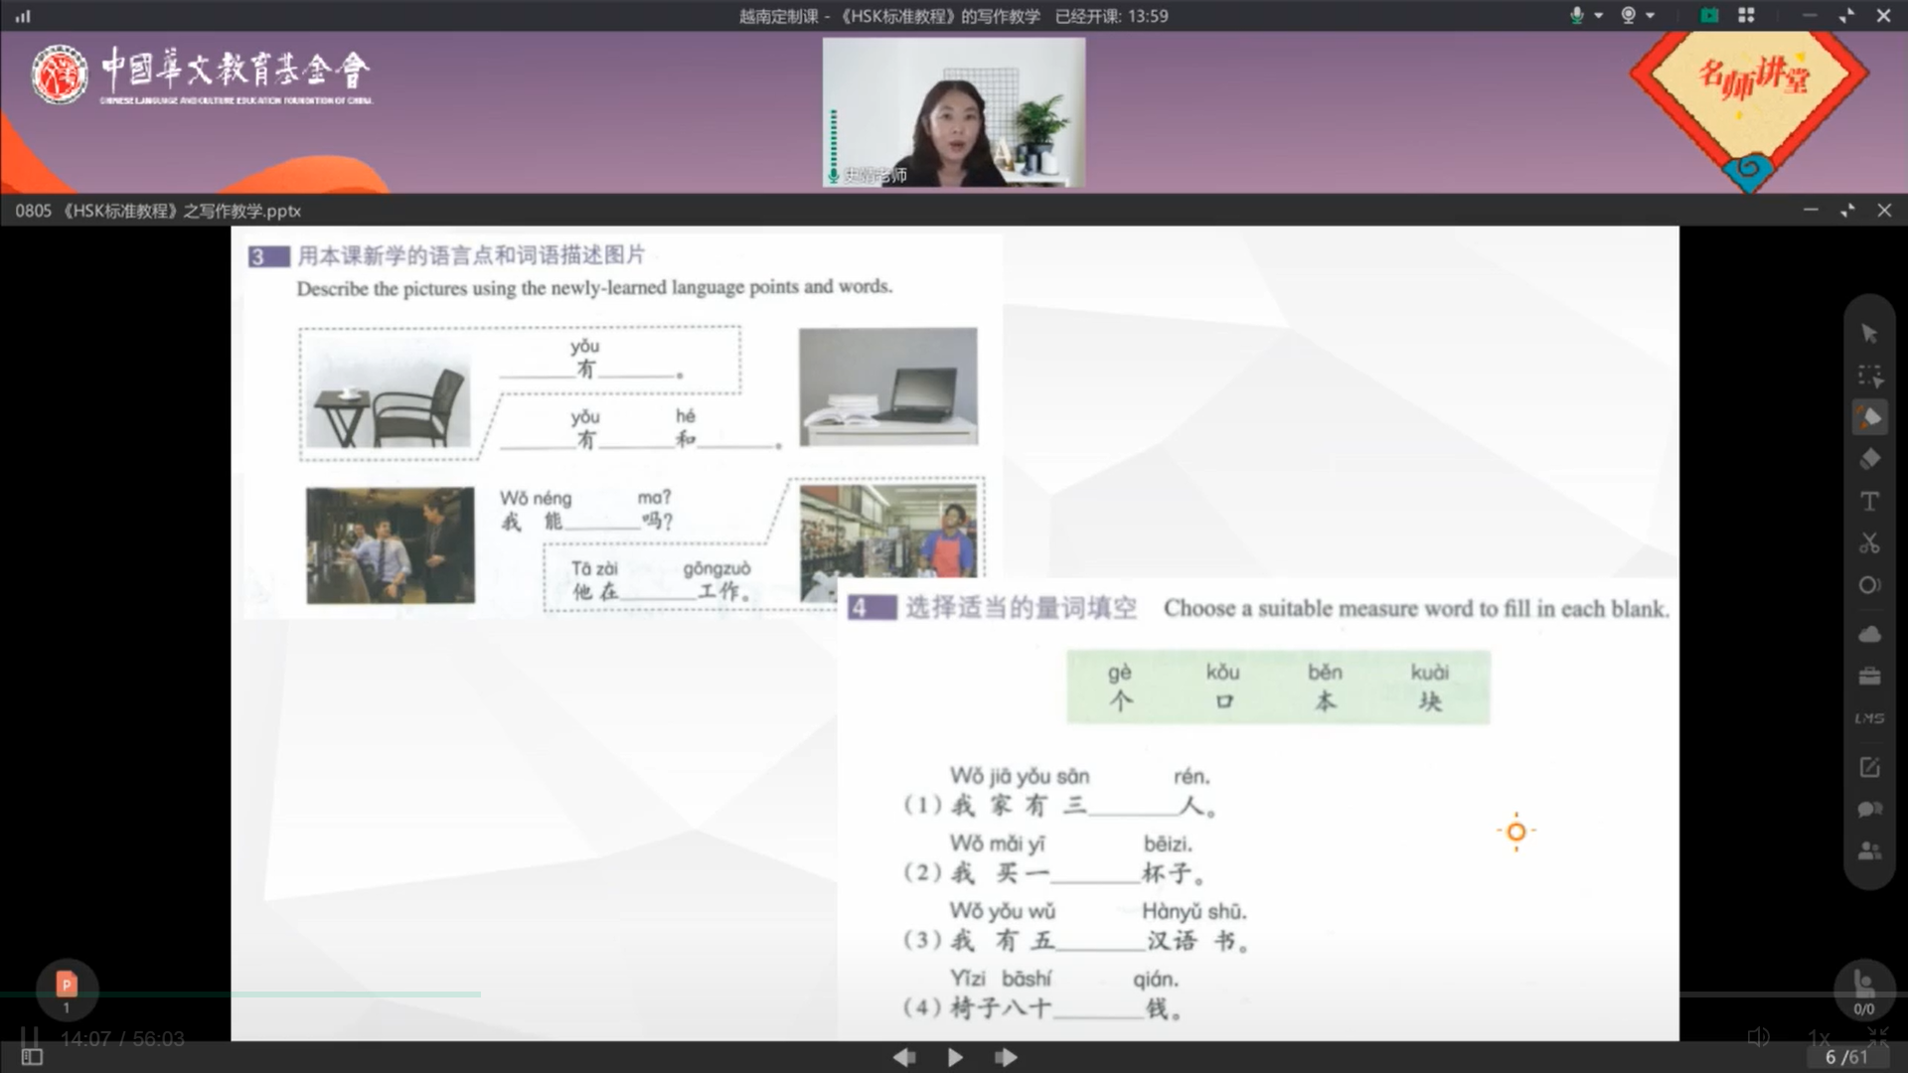Open the chat bubbles panel
The height and width of the screenshot is (1073, 1908).
pyautogui.click(x=1869, y=809)
